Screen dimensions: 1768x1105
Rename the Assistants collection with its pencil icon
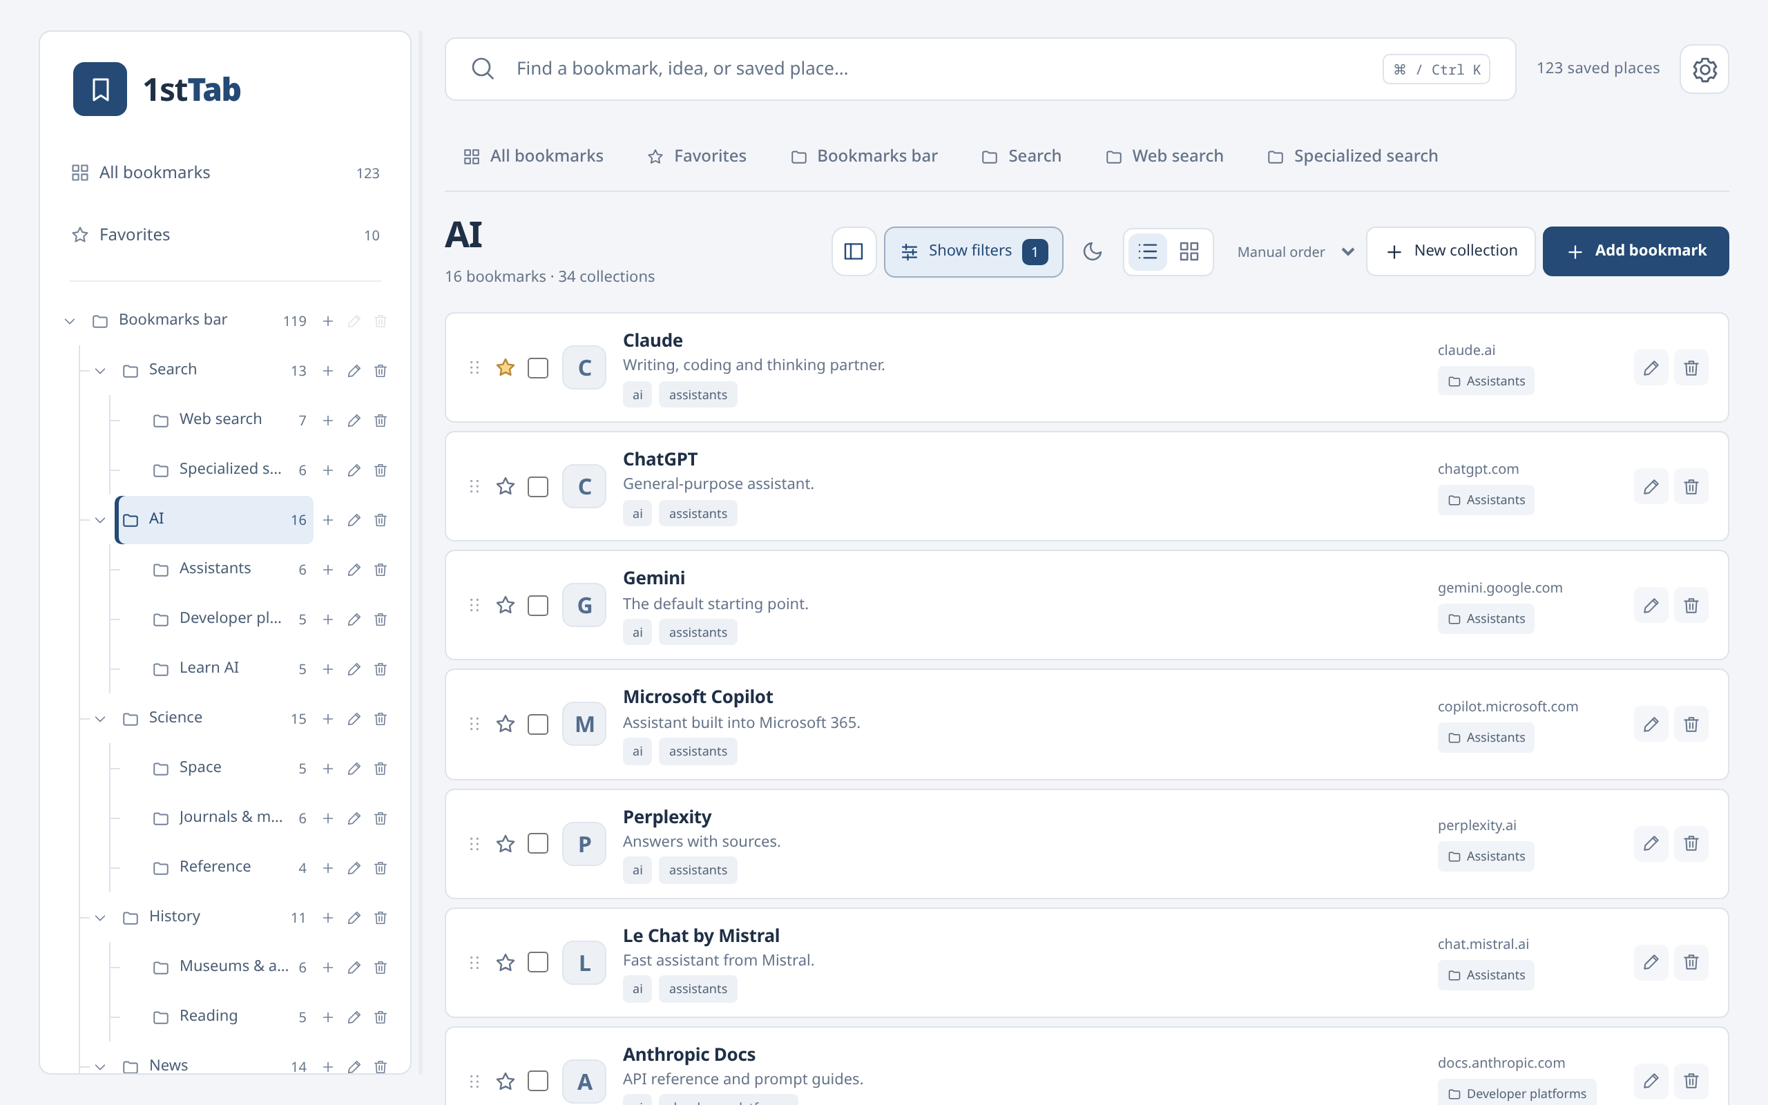[x=354, y=569]
